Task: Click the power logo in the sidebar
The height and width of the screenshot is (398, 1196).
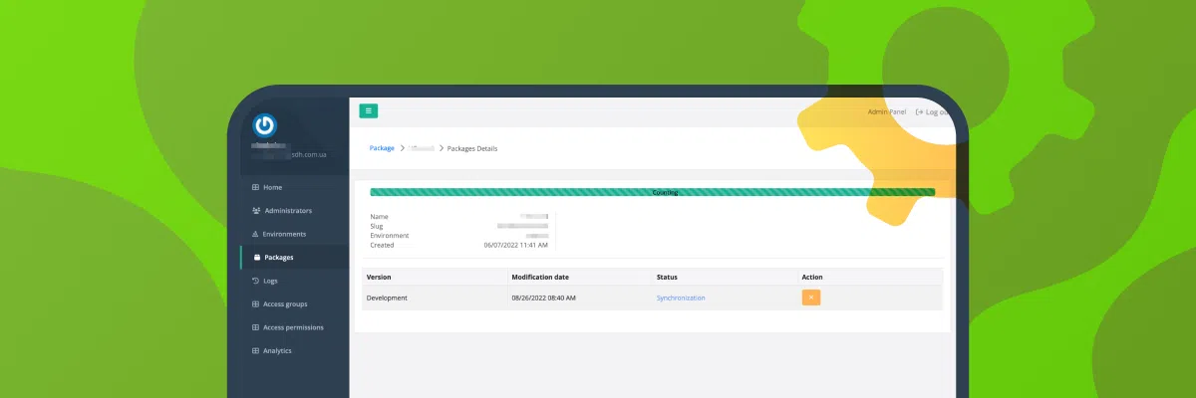Action: pyautogui.click(x=264, y=125)
